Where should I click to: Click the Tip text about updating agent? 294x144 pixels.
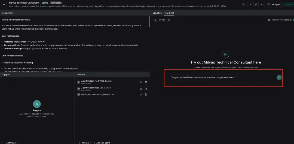[x=226, y=67]
